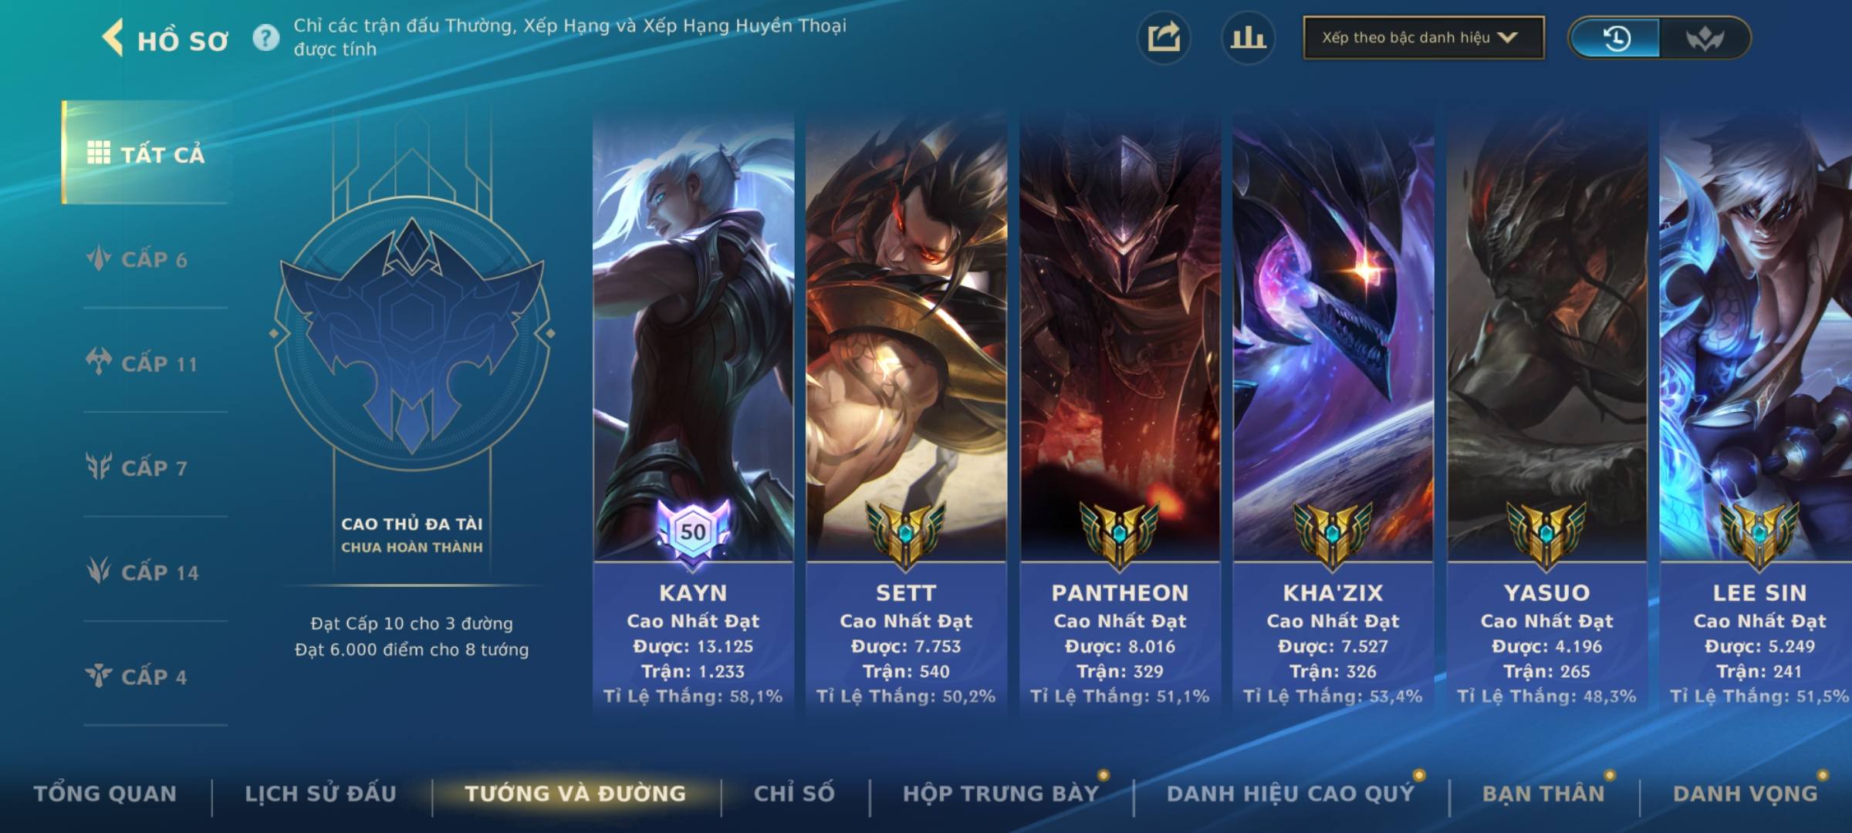
Task: Click the Cao Thủ Đa Tài emblem
Action: coord(412,333)
